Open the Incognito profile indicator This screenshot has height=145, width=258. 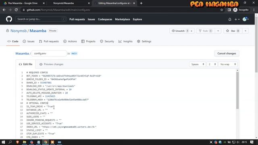pos(241,10)
